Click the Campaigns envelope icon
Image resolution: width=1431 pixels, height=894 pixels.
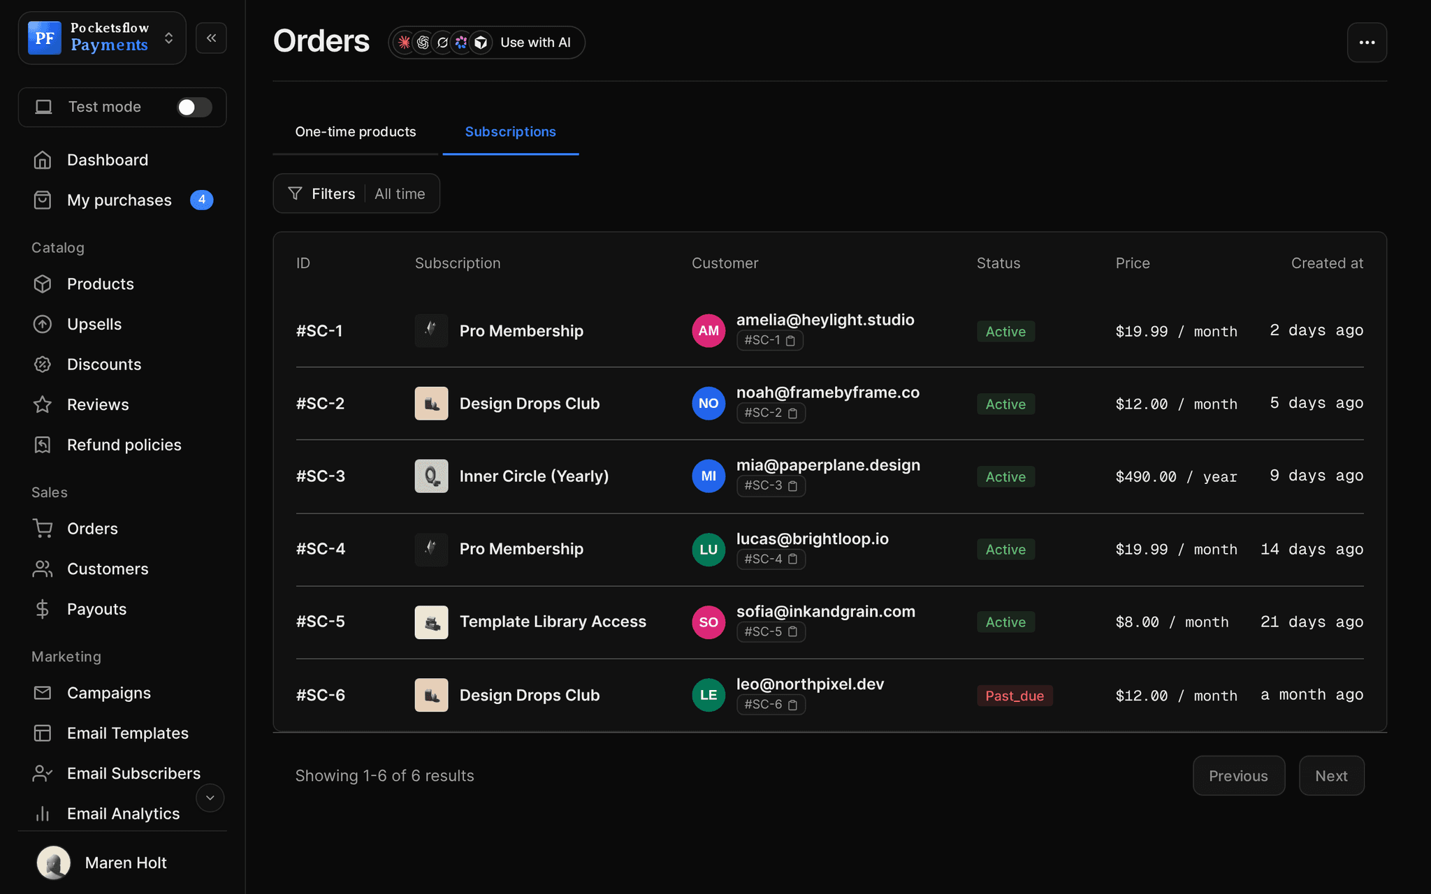(x=43, y=693)
